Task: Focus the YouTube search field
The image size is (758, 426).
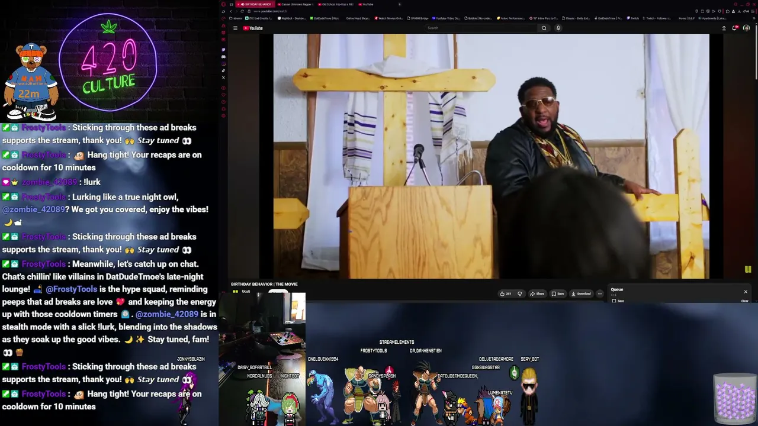Action: coord(481,28)
